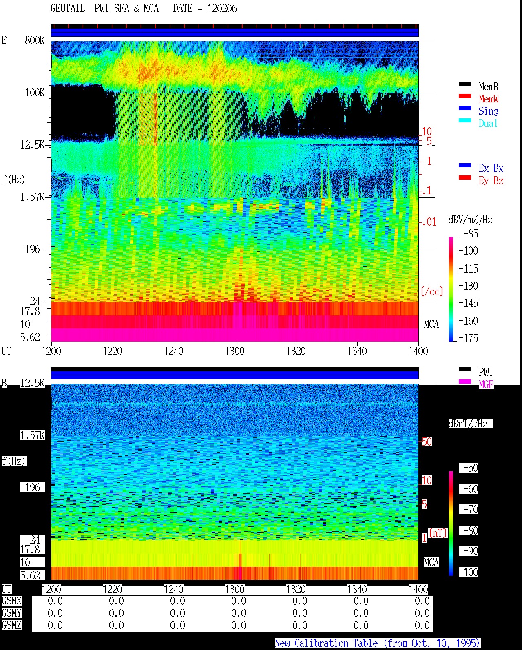Click the -130 color scale value
This screenshot has height=650, width=522.
coord(468,286)
